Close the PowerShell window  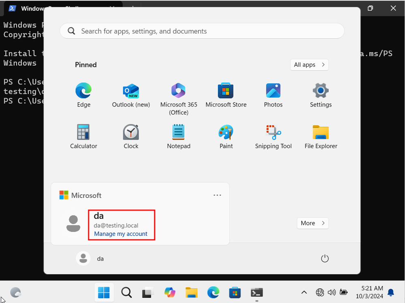pos(393,8)
